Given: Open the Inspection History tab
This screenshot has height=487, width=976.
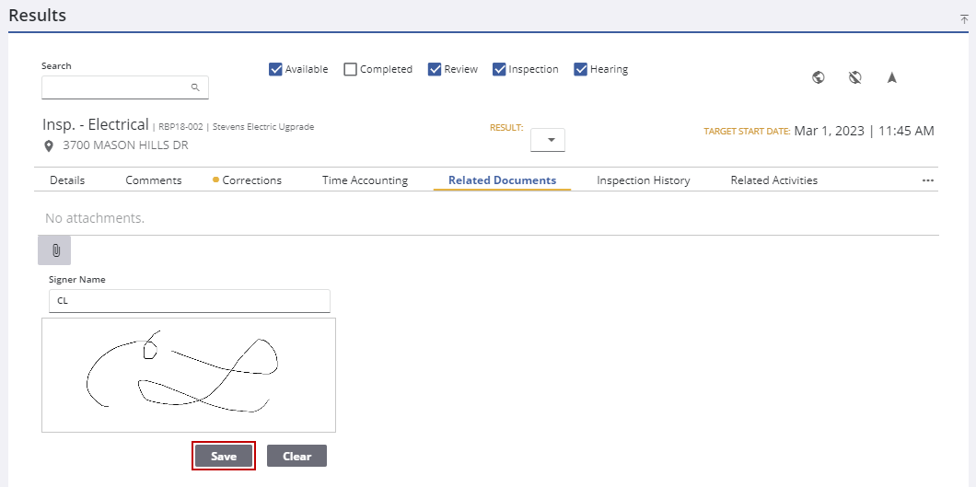Looking at the screenshot, I should pos(643,180).
